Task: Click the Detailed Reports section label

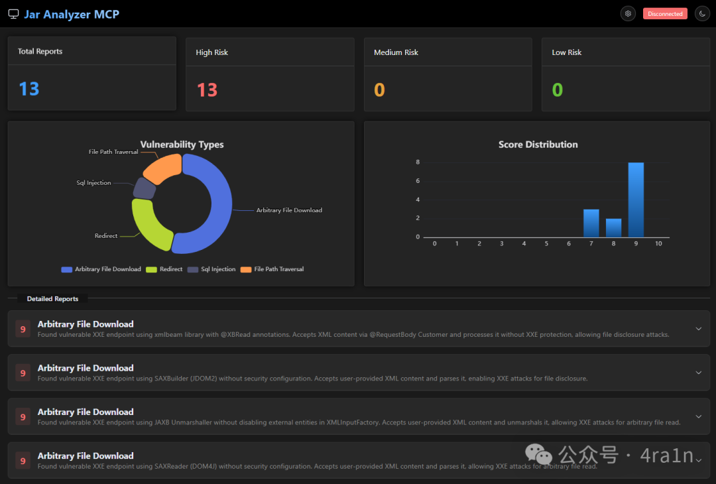Action: tap(52, 298)
